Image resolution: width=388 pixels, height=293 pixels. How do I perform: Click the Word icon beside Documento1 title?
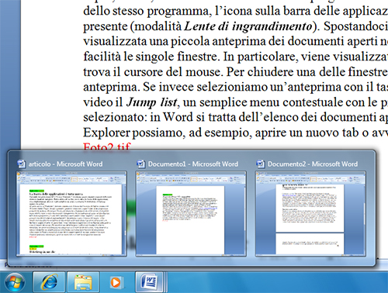pos(141,164)
